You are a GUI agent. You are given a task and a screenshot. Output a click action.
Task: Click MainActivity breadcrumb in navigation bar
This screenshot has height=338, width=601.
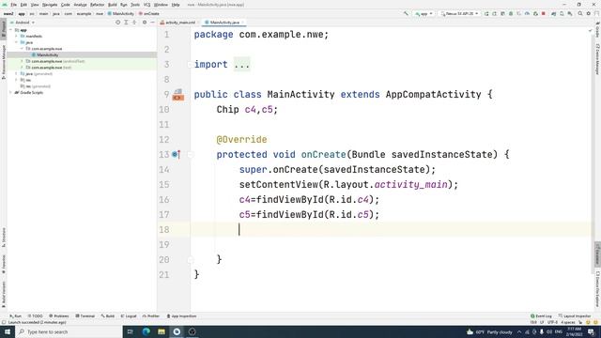click(121, 14)
